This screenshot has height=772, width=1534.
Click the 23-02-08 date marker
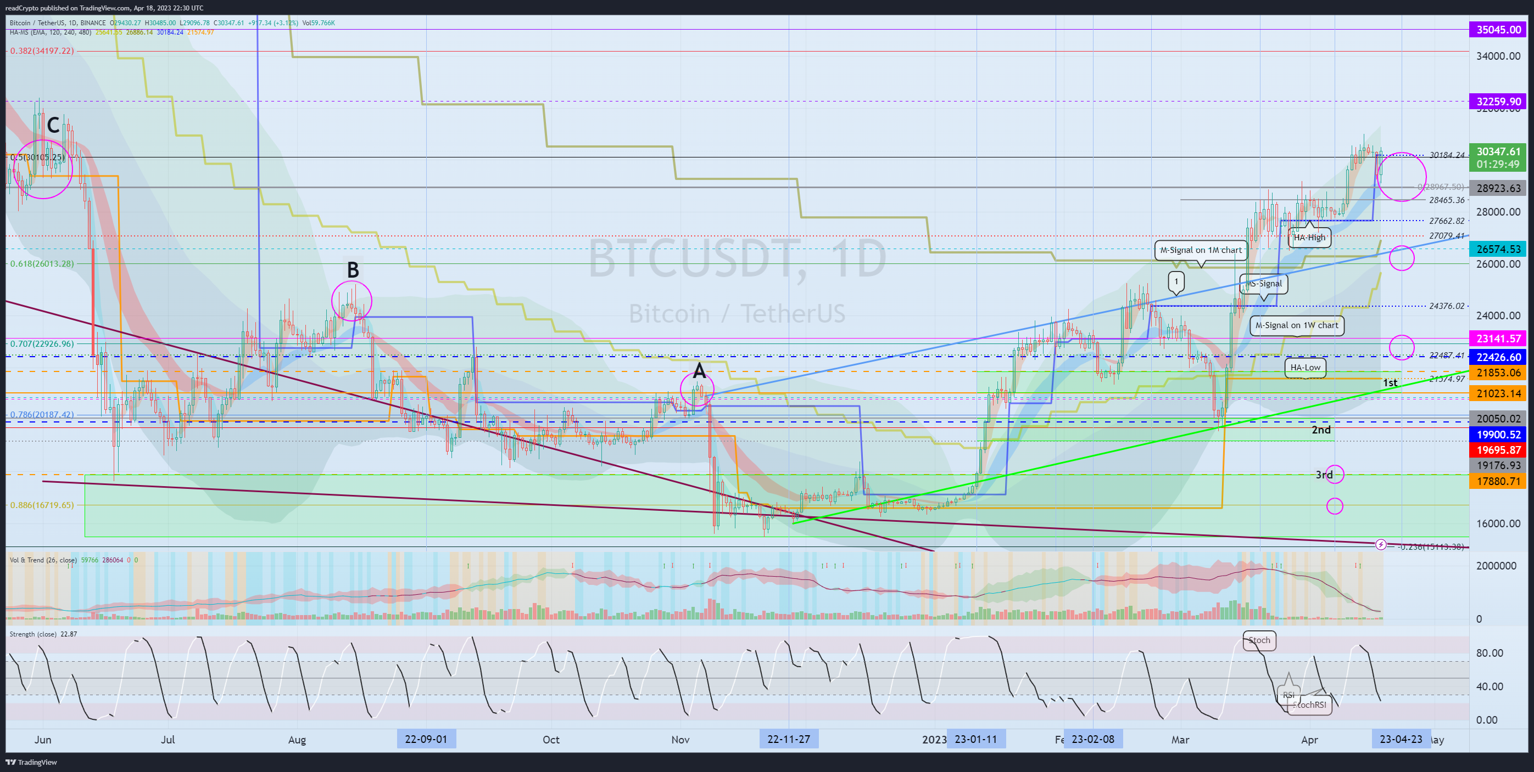[1094, 739]
